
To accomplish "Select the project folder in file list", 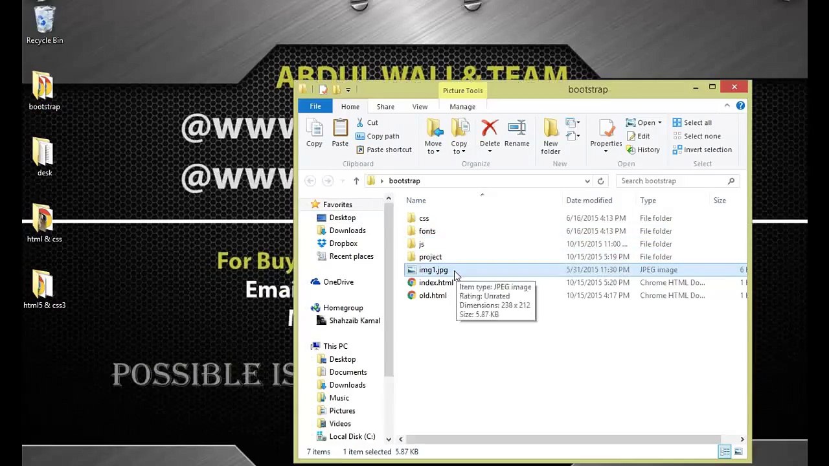I will [431, 257].
